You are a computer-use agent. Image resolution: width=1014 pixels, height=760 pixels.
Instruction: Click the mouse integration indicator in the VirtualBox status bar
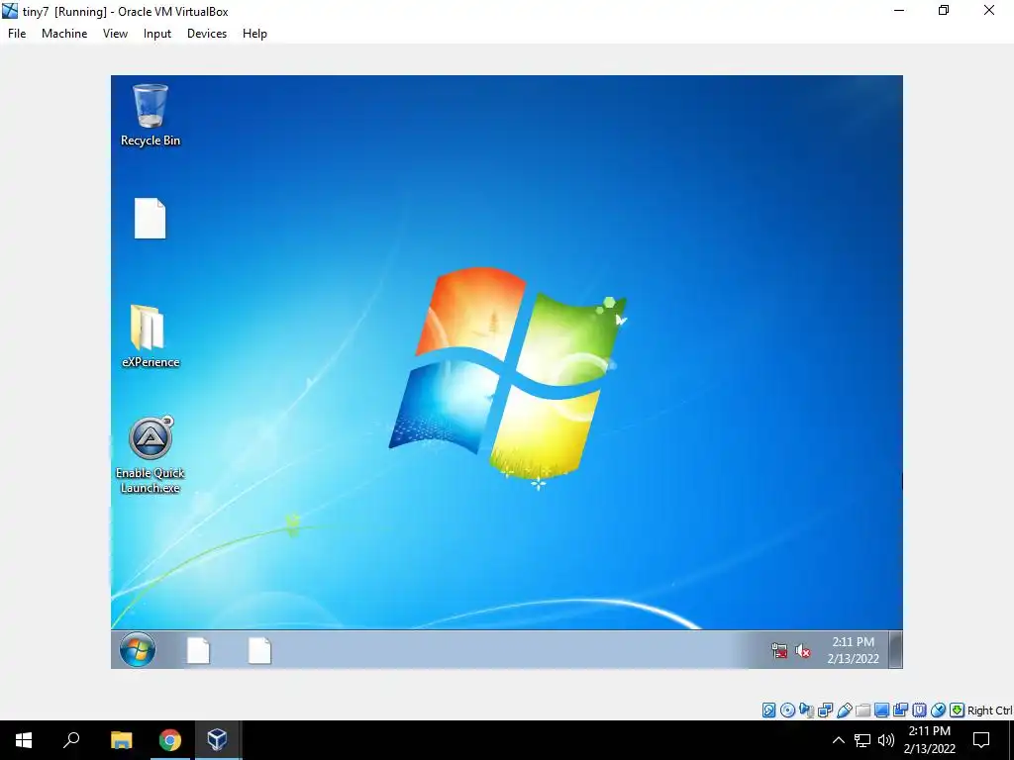click(x=939, y=711)
